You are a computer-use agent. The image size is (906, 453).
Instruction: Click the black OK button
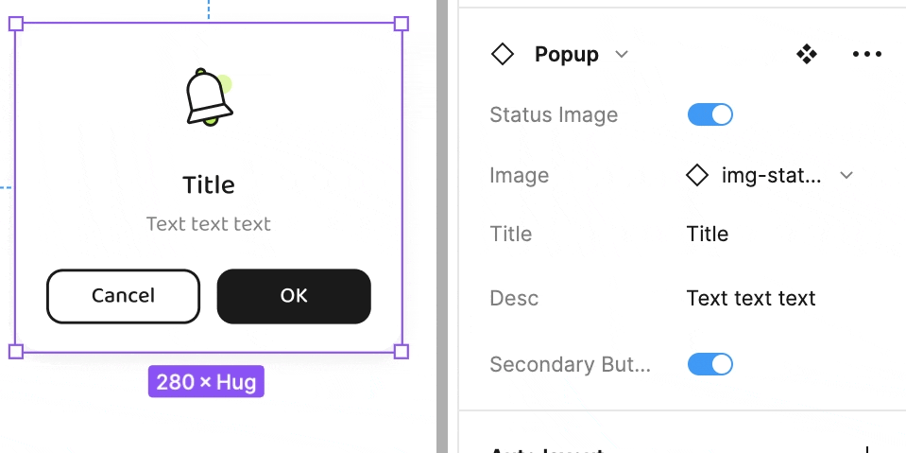click(294, 296)
